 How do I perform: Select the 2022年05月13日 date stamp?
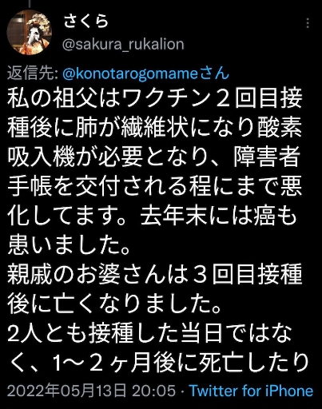pos(66,391)
